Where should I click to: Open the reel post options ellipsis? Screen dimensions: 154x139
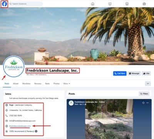click(148, 103)
